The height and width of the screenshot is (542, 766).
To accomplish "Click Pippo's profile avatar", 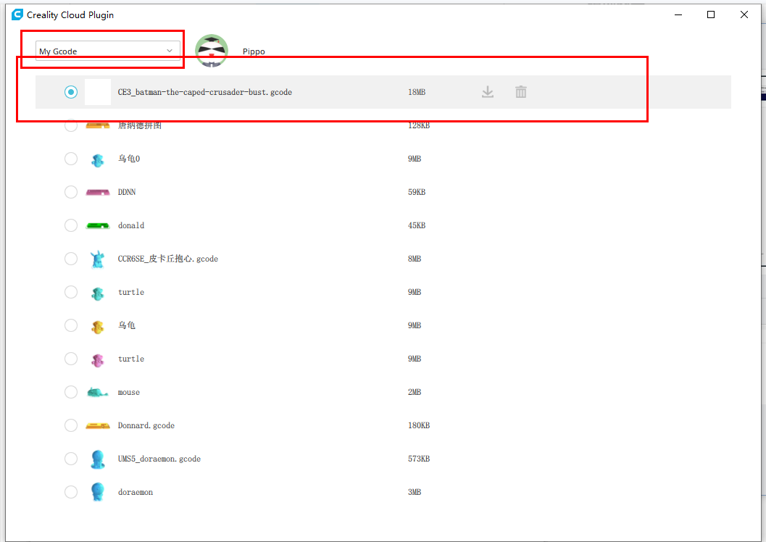I will pyautogui.click(x=212, y=51).
